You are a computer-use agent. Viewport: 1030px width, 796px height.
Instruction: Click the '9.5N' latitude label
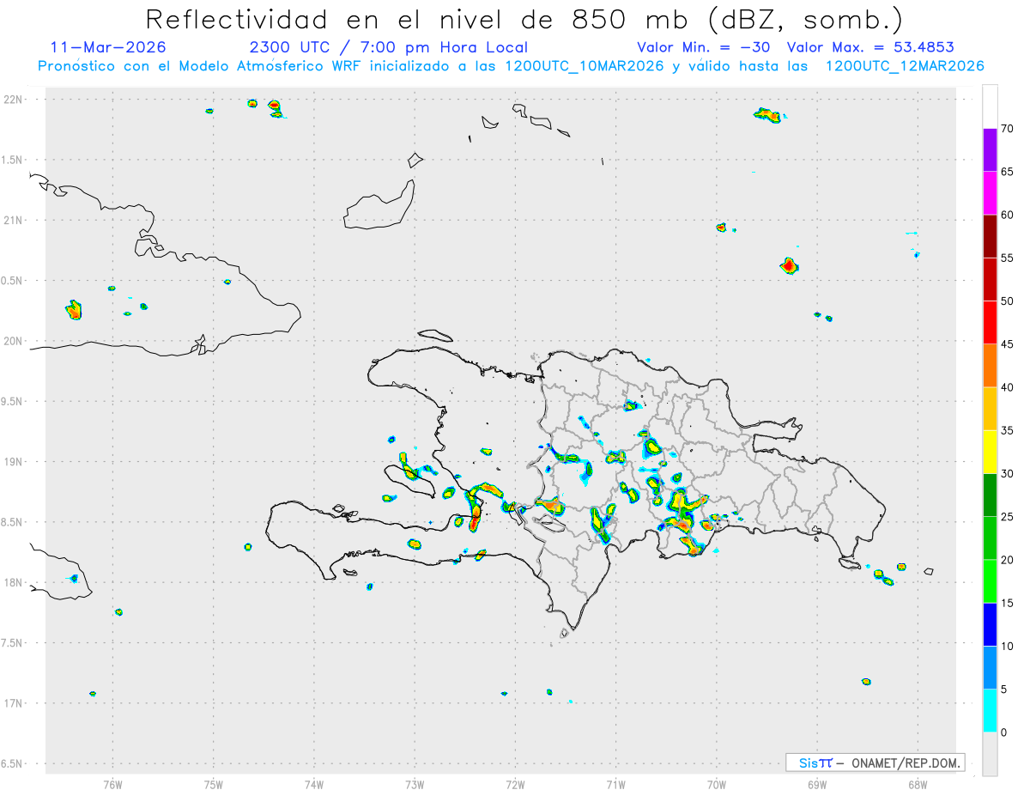click(x=12, y=401)
